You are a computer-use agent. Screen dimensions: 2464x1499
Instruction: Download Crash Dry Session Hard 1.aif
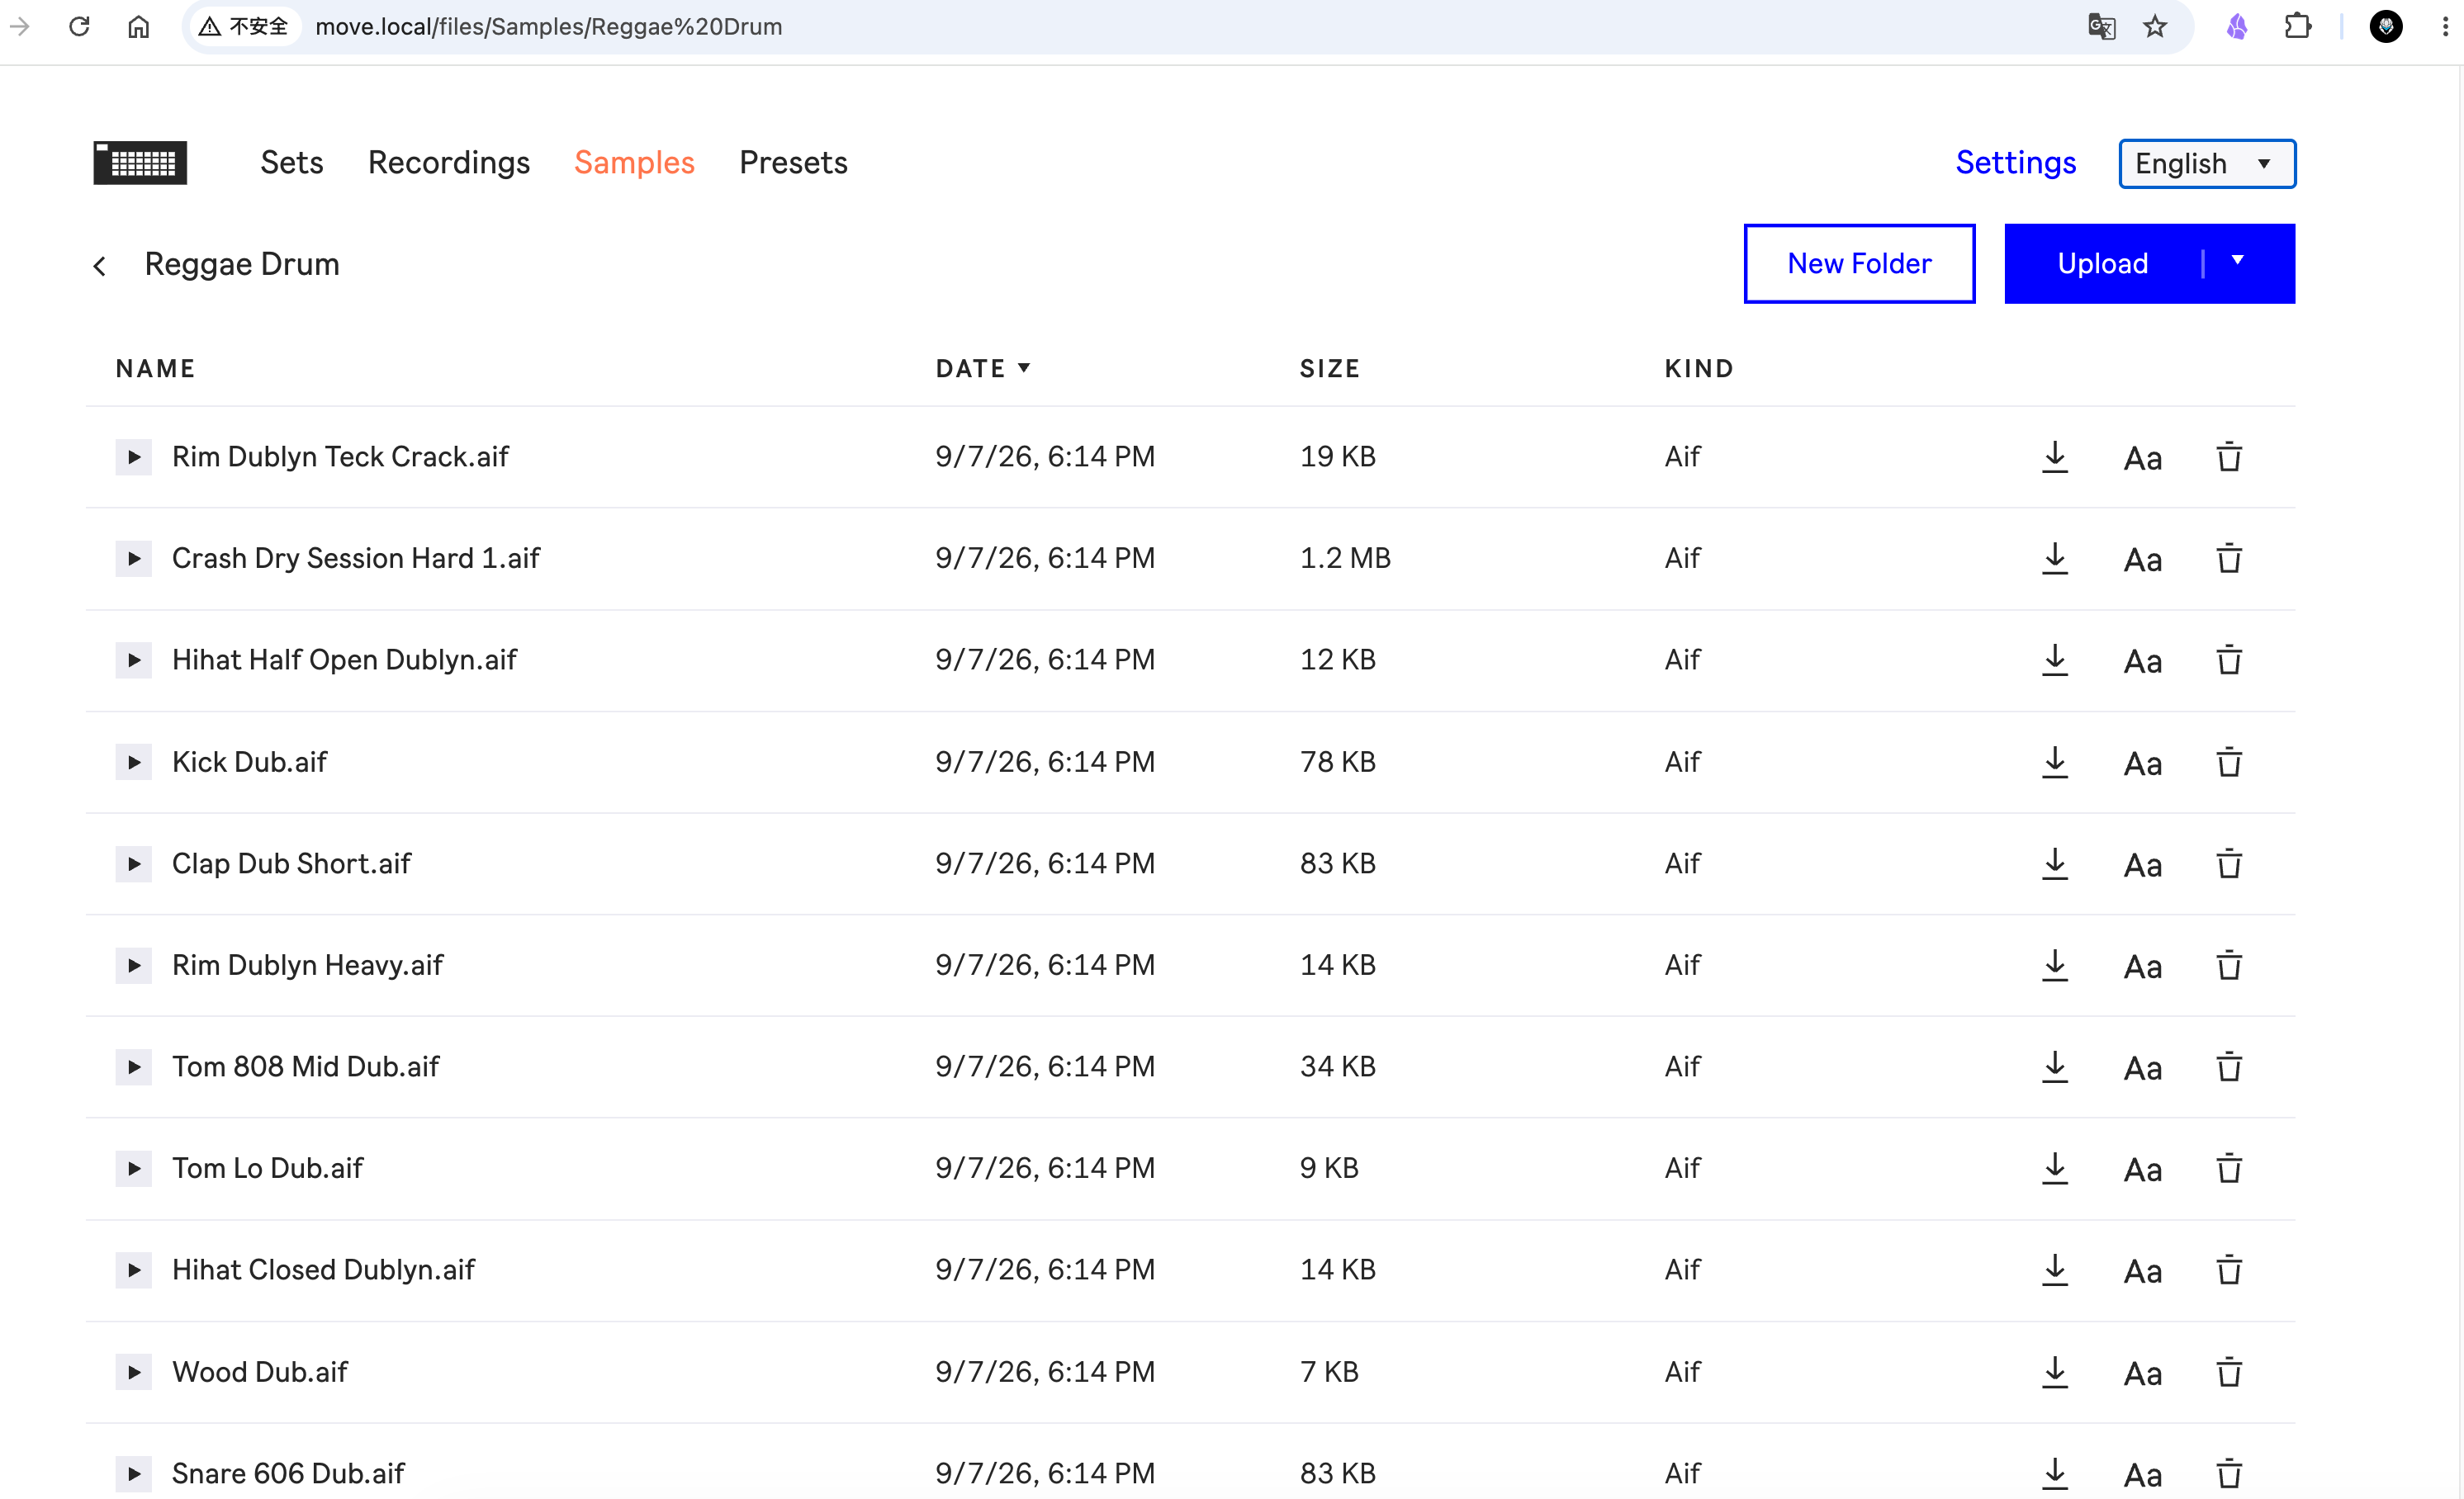2055,559
